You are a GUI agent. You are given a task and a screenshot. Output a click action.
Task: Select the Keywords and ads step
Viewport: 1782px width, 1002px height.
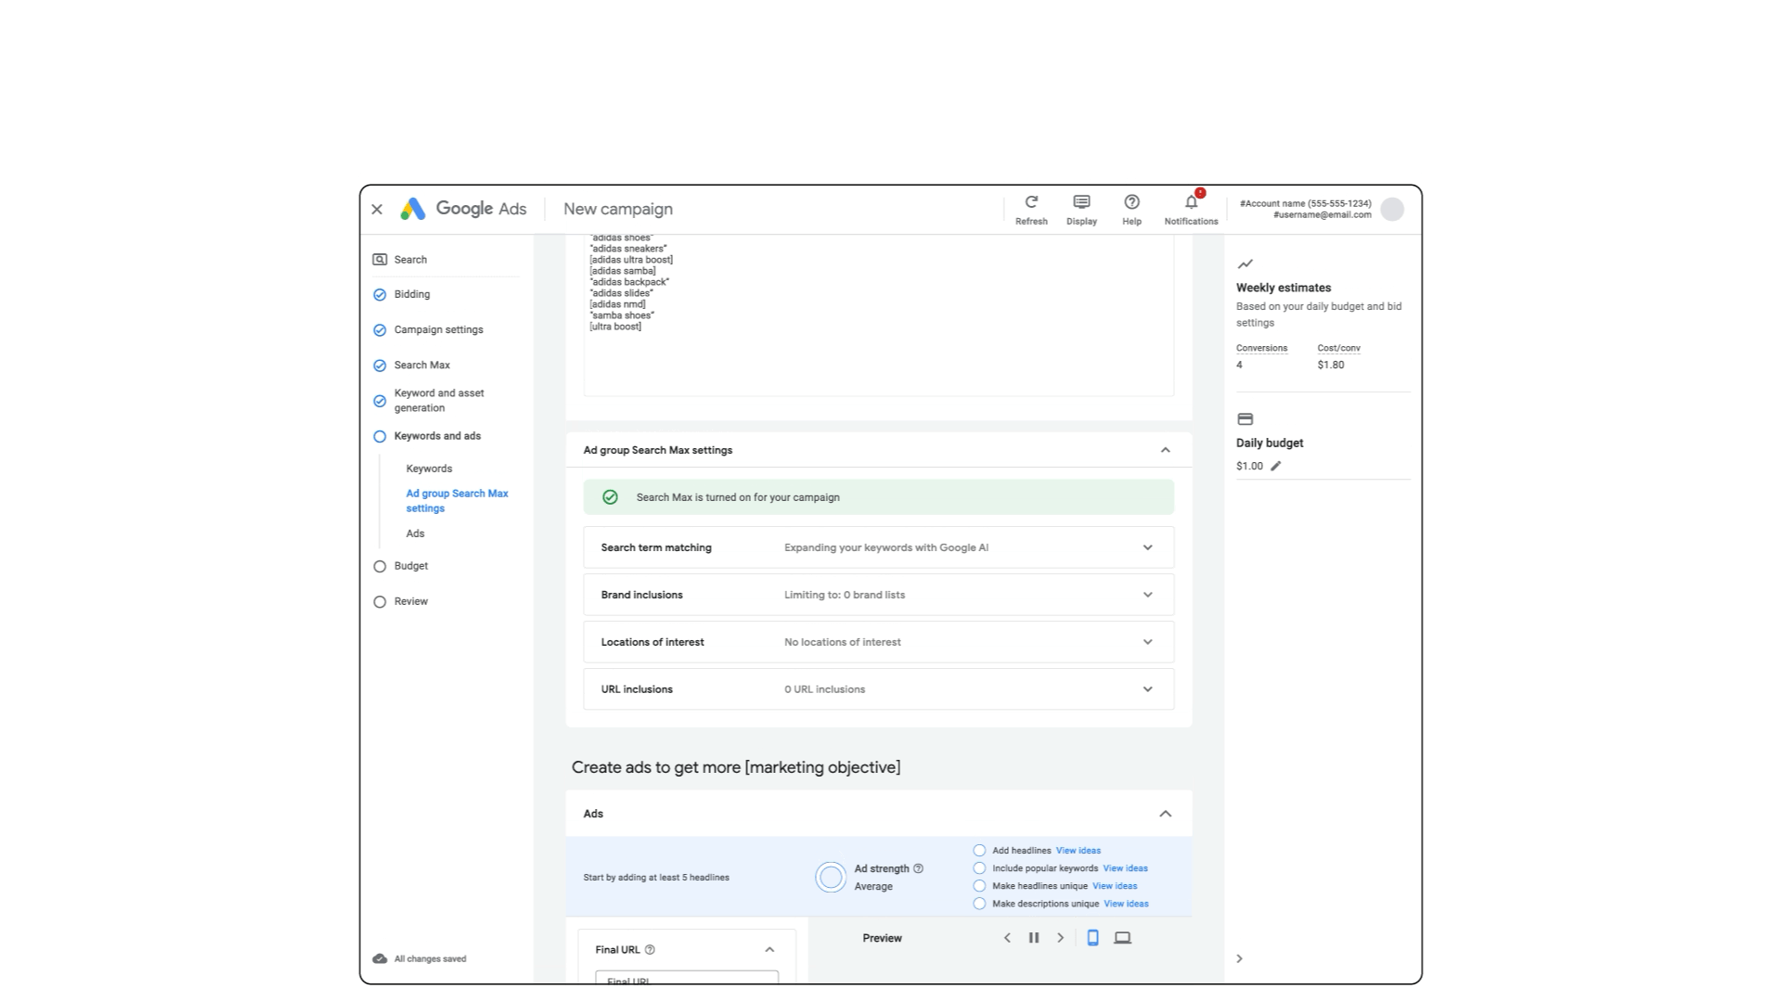click(x=437, y=436)
